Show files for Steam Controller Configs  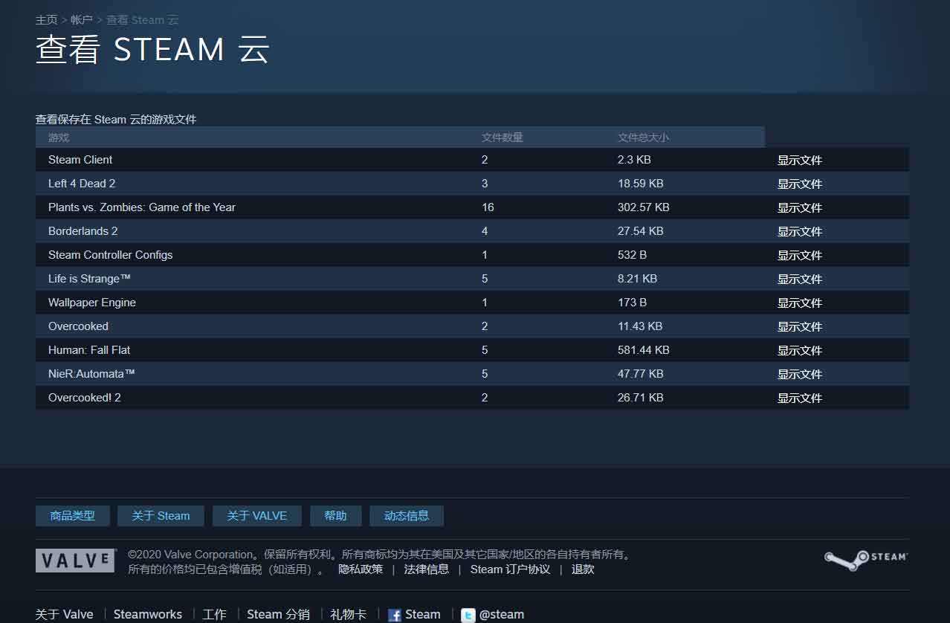tap(800, 255)
